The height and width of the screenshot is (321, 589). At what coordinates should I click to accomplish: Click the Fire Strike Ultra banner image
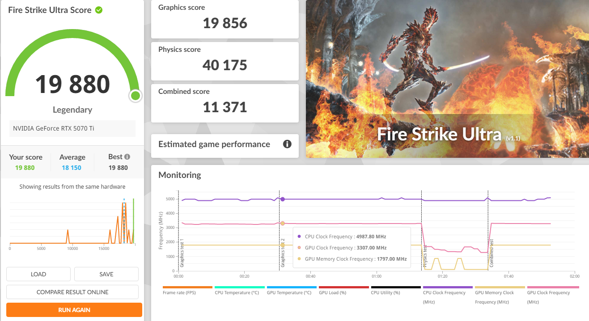(447, 79)
